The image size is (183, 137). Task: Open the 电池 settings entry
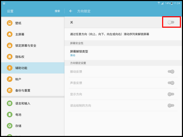[33, 115]
